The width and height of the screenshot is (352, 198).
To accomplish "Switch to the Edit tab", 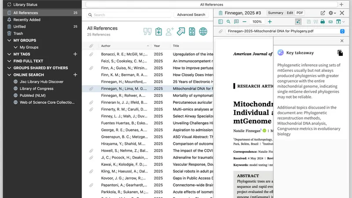I will coord(290,13).
